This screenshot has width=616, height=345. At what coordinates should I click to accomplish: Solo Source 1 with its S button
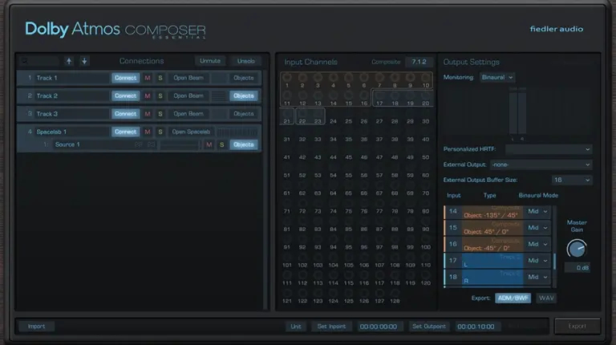[x=221, y=144]
